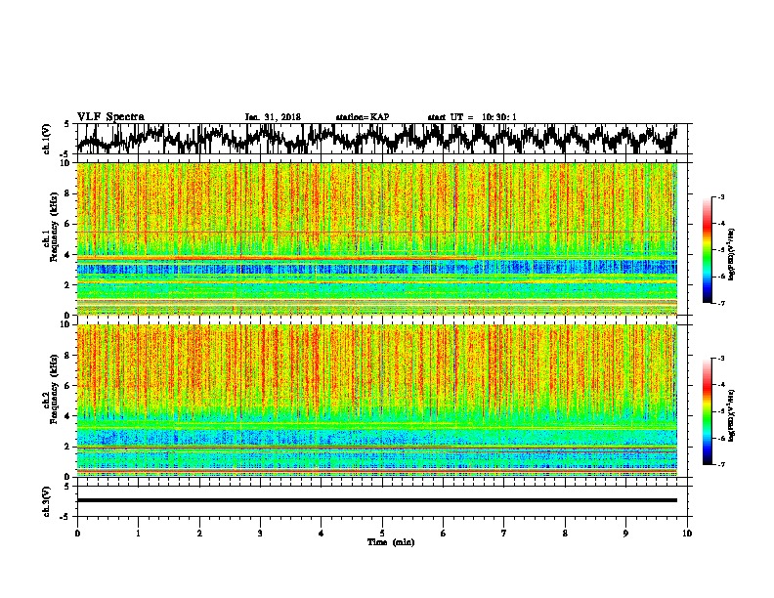Click the ch.2 color bar log(PSD) units label
This screenshot has width=774, height=598.
732,416
